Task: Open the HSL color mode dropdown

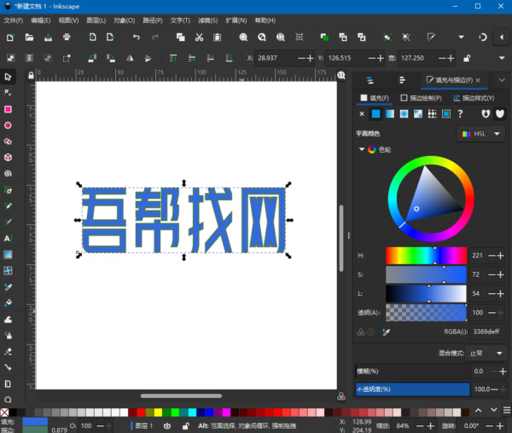Action: pyautogui.click(x=480, y=134)
